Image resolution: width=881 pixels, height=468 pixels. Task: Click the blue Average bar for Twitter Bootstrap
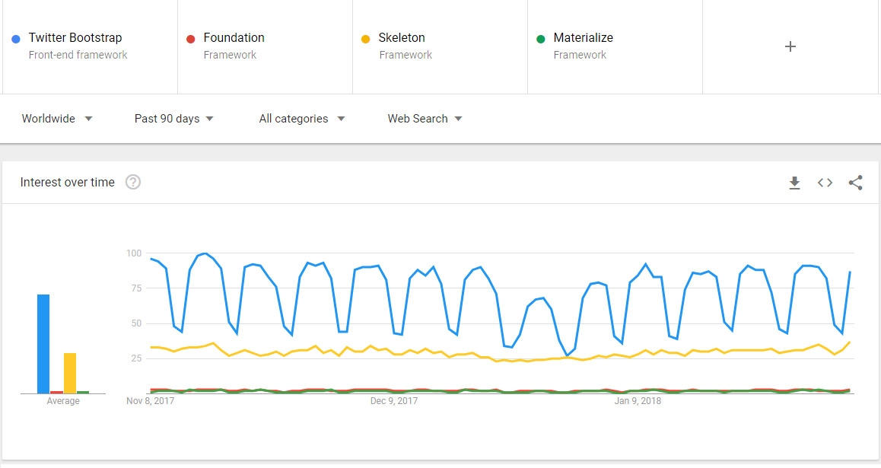tap(42, 342)
